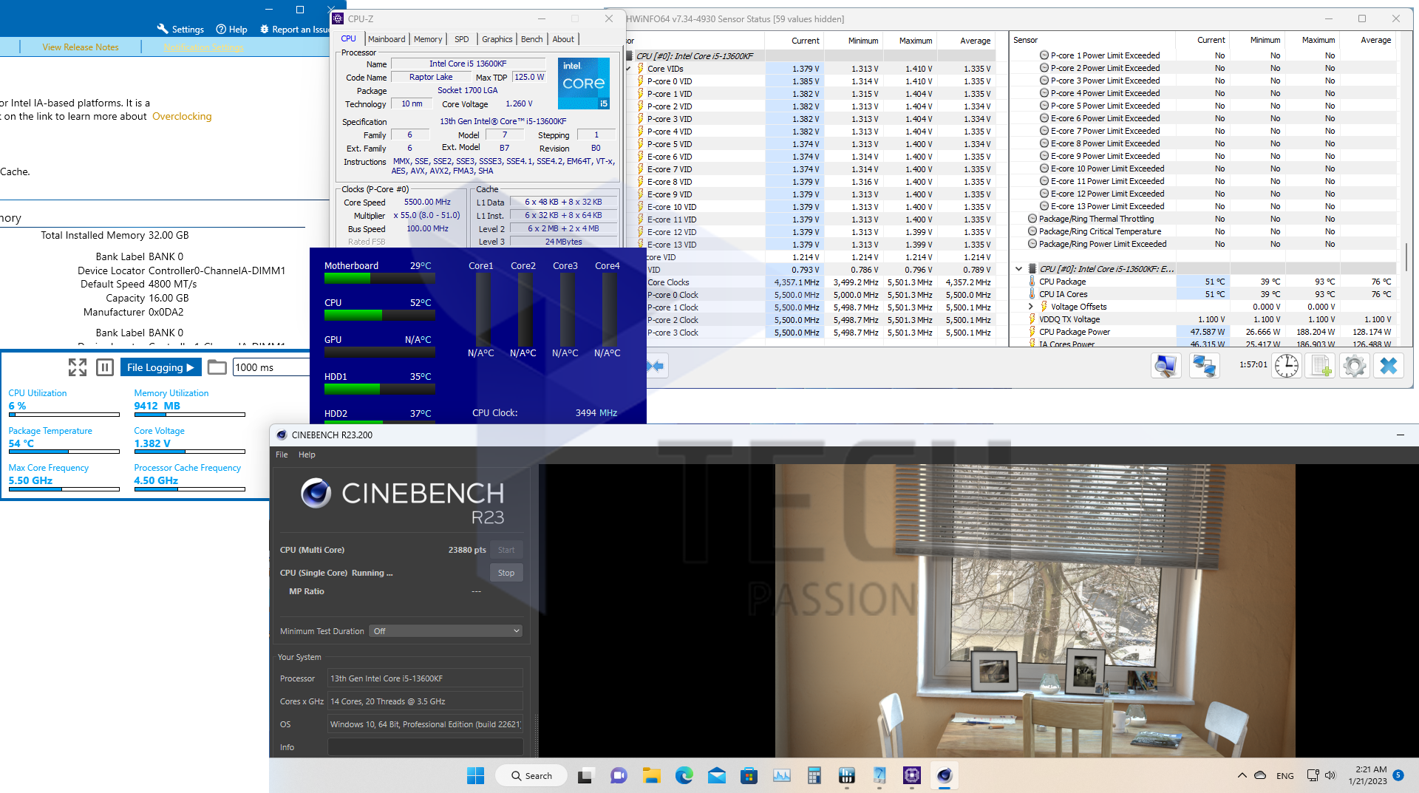This screenshot has width=1419, height=793.
Task: Switch to the Mainboard tab in CPU-Z
Action: point(387,39)
